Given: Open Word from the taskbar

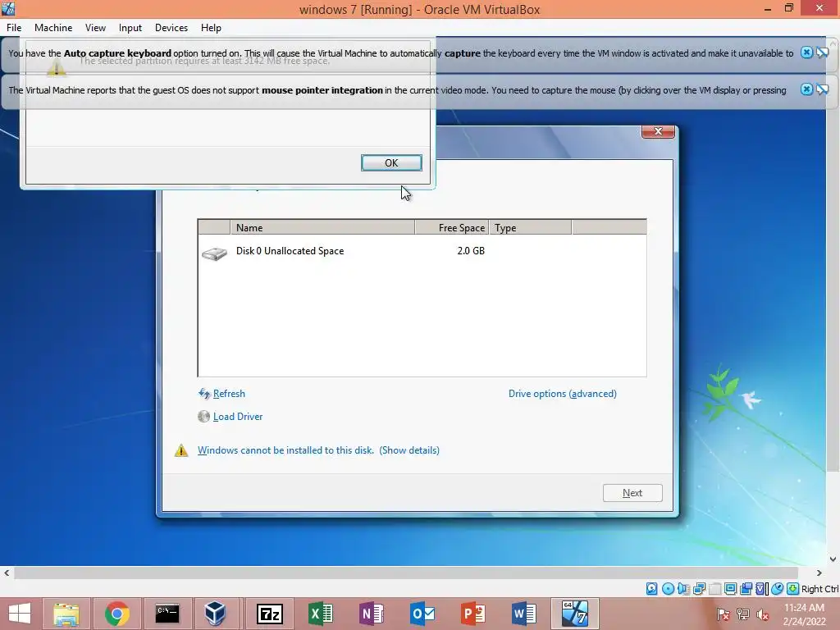Looking at the screenshot, I should click(524, 614).
